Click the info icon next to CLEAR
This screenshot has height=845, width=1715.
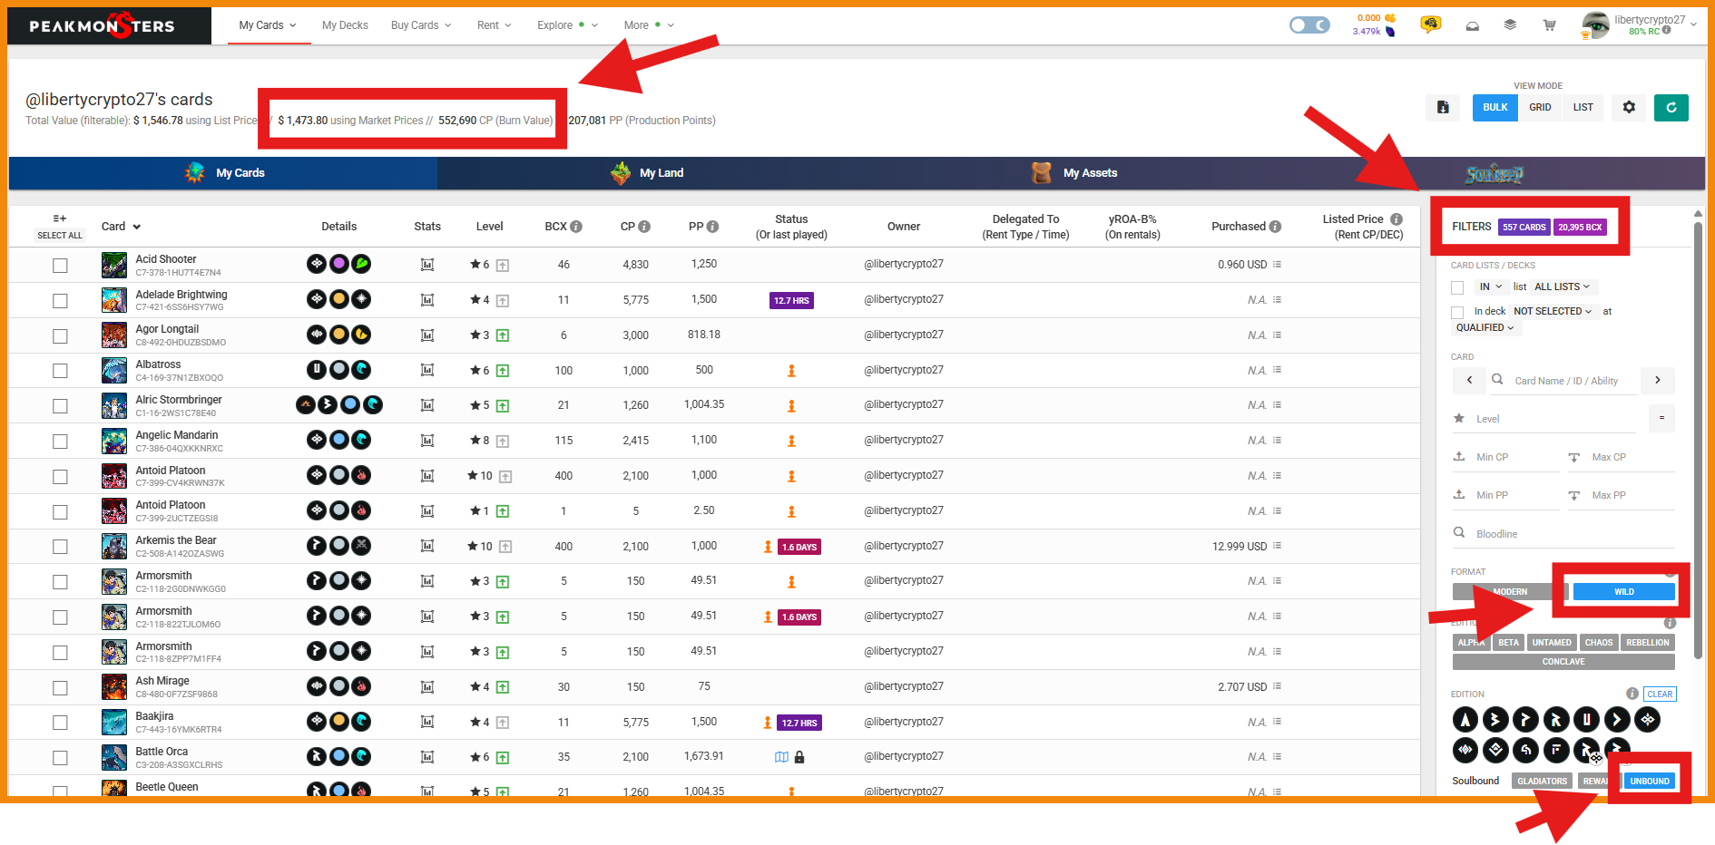click(x=1632, y=694)
